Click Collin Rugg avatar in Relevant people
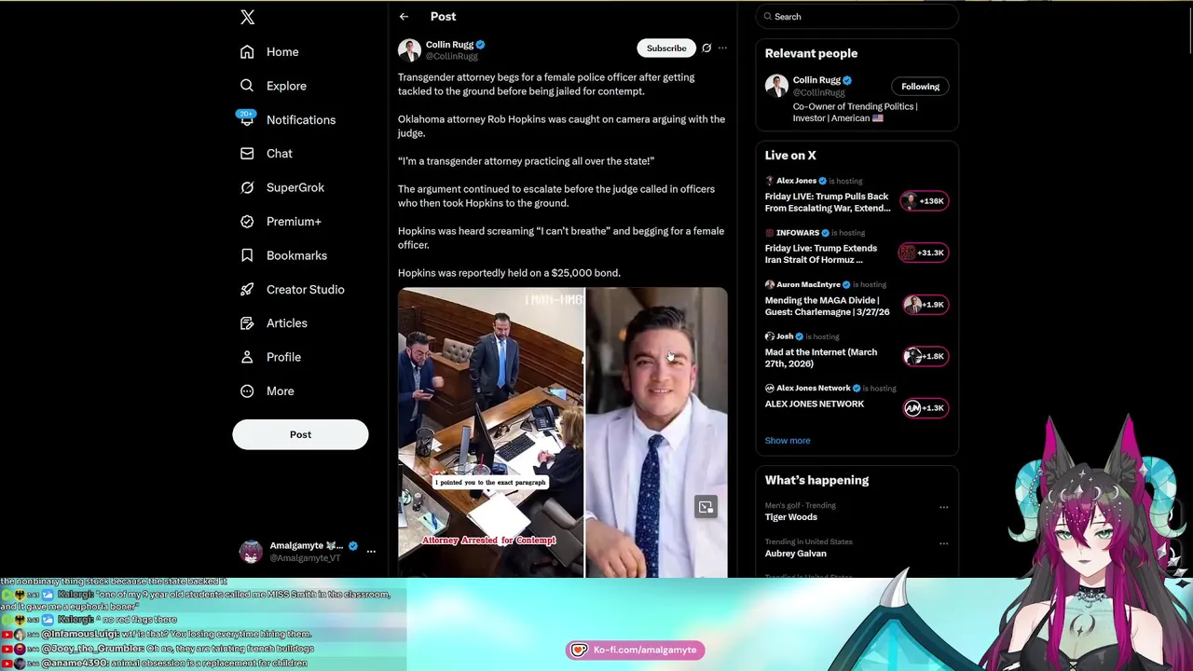This screenshot has height=671, width=1193. pyautogui.click(x=776, y=86)
